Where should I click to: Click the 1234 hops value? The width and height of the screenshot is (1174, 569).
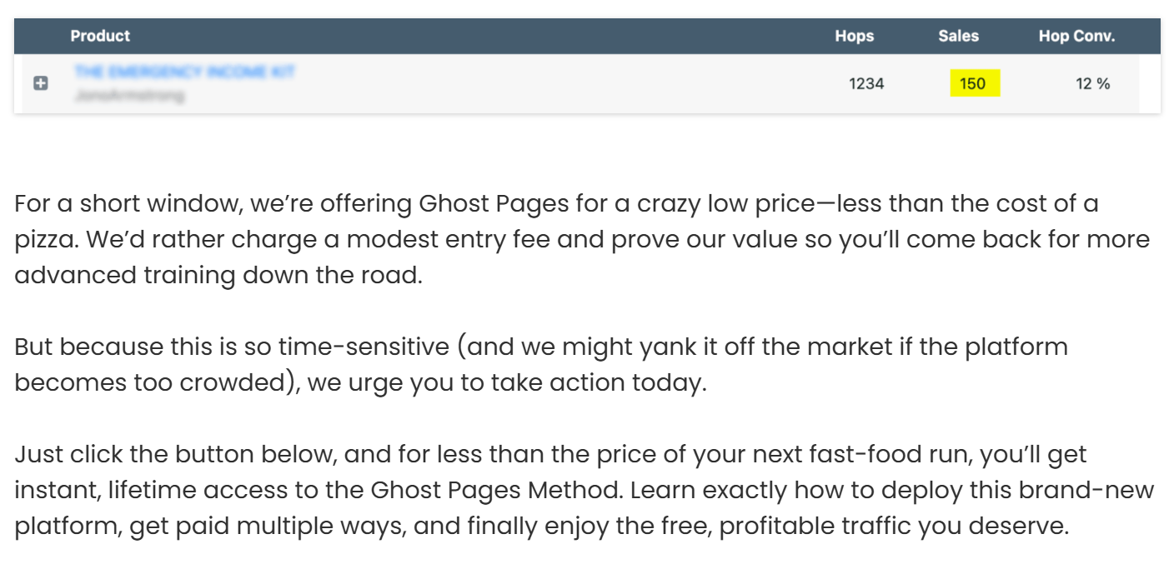pos(866,83)
